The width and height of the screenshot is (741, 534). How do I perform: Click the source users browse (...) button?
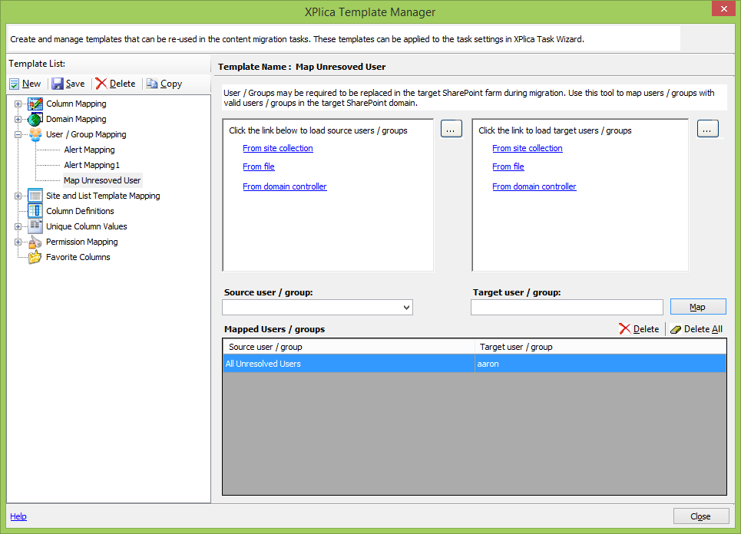[452, 129]
